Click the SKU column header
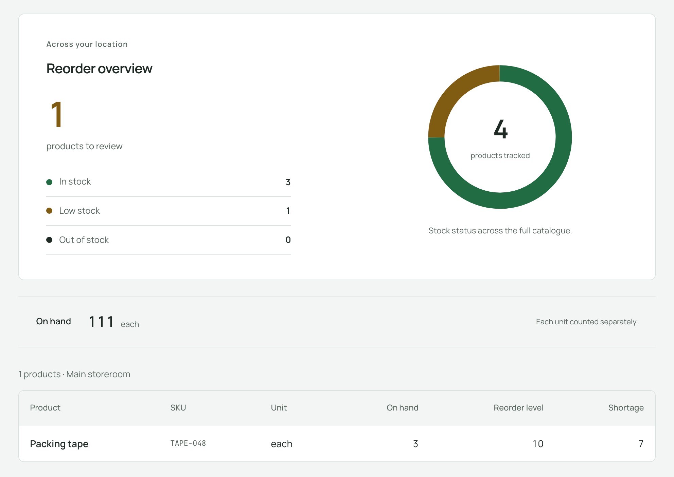This screenshot has height=477, width=674. tap(178, 408)
